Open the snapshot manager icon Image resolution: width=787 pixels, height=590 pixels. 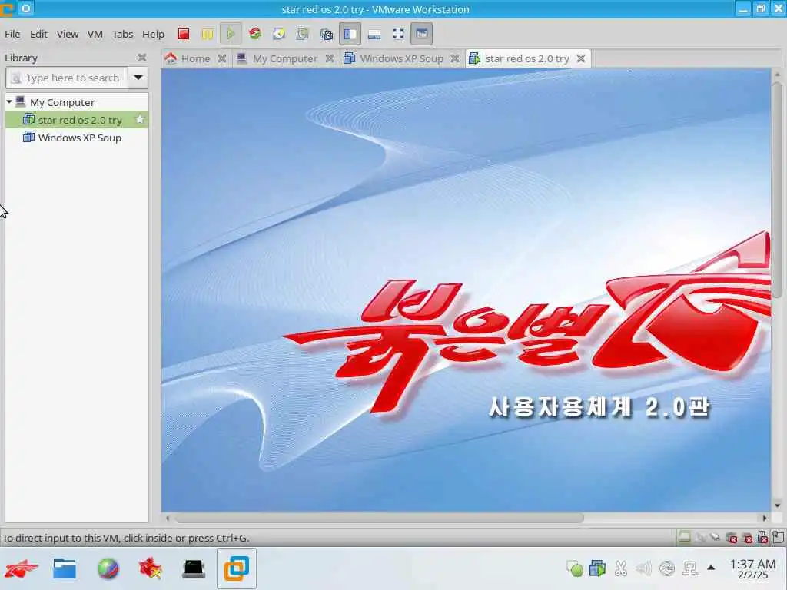coord(326,34)
